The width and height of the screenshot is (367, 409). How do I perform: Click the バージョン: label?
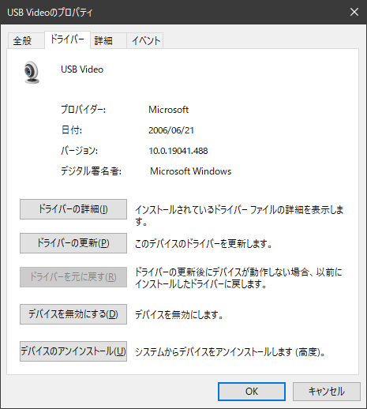click(79, 151)
